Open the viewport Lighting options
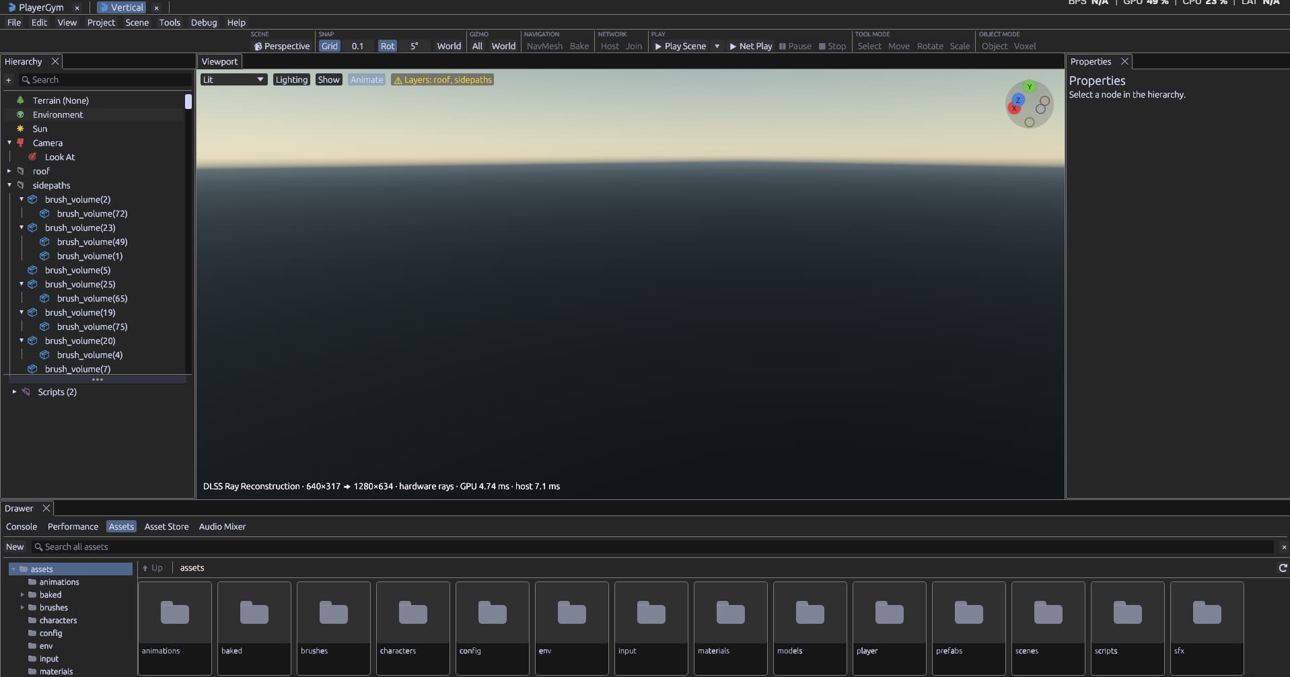 (x=291, y=79)
